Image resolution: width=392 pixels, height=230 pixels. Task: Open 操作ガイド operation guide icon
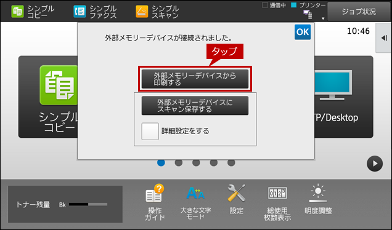click(155, 202)
